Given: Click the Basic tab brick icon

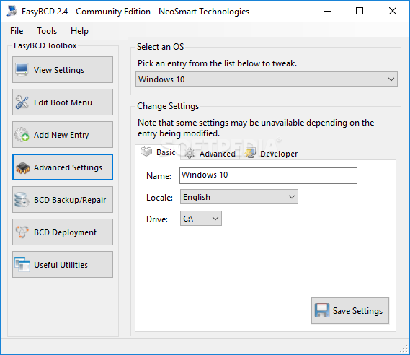Looking at the screenshot, I should point(146,152).
